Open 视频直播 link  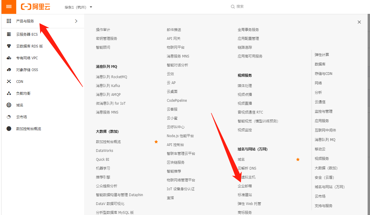click(x=245, y=104)
